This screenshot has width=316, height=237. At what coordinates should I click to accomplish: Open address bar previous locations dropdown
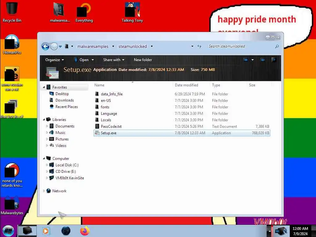(x=192, y=46)
